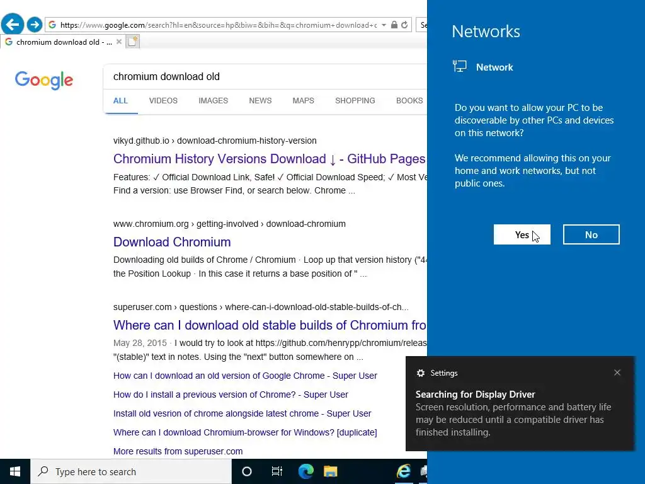Image resolution: width=645 pixels, height=484 pixels.
Task: Open the 'Download Chromium' result link
Action: 172,242
